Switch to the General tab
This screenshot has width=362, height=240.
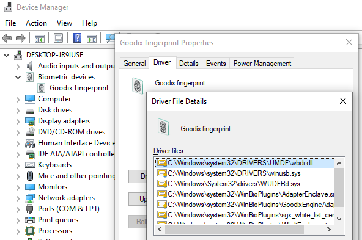[135, 63]
